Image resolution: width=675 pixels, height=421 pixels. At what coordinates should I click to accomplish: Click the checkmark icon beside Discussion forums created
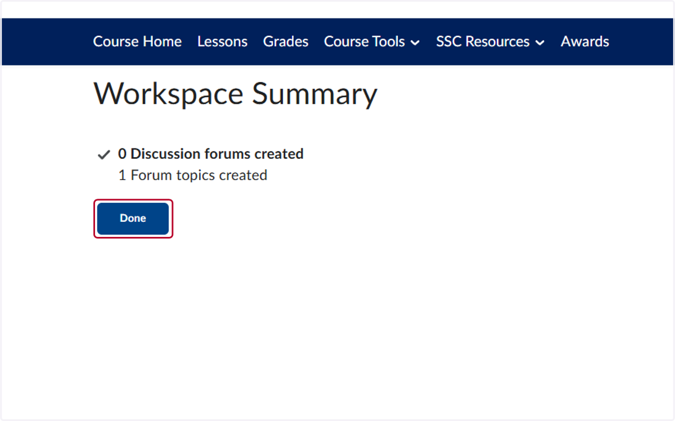pyautogui.click(x=103, y=154)
